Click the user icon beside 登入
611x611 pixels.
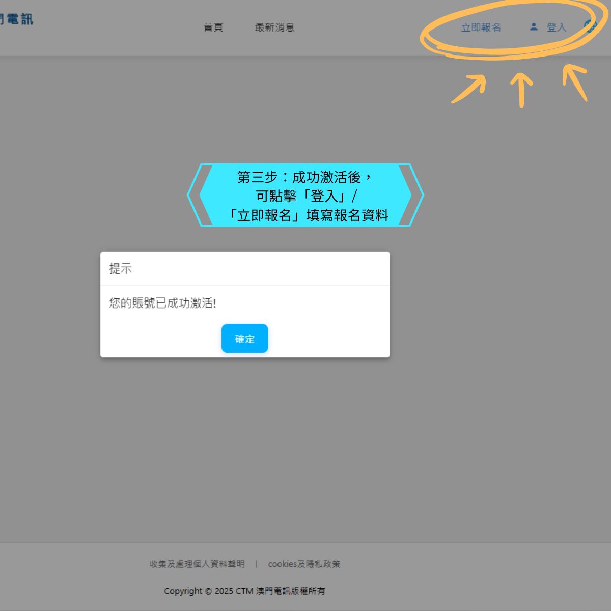pyautogui.click(x=534, y=26)
